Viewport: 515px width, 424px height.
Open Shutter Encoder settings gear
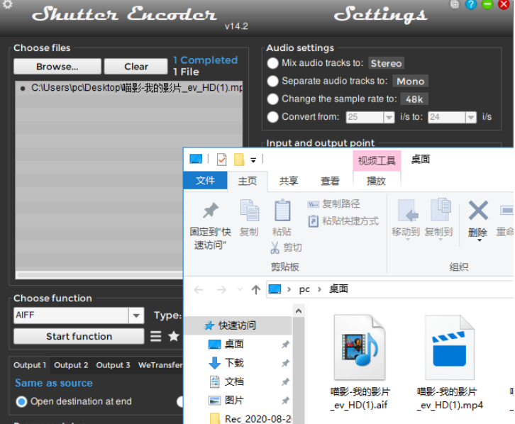7,4
